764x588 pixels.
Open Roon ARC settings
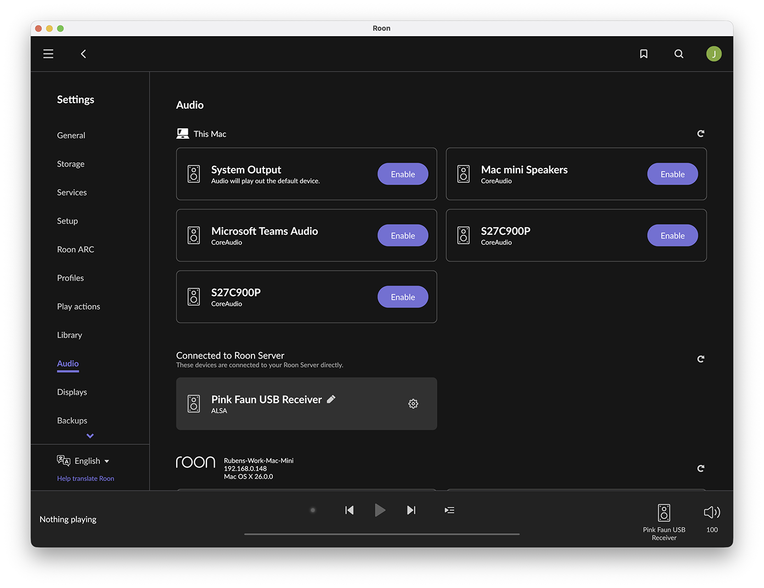76,250
